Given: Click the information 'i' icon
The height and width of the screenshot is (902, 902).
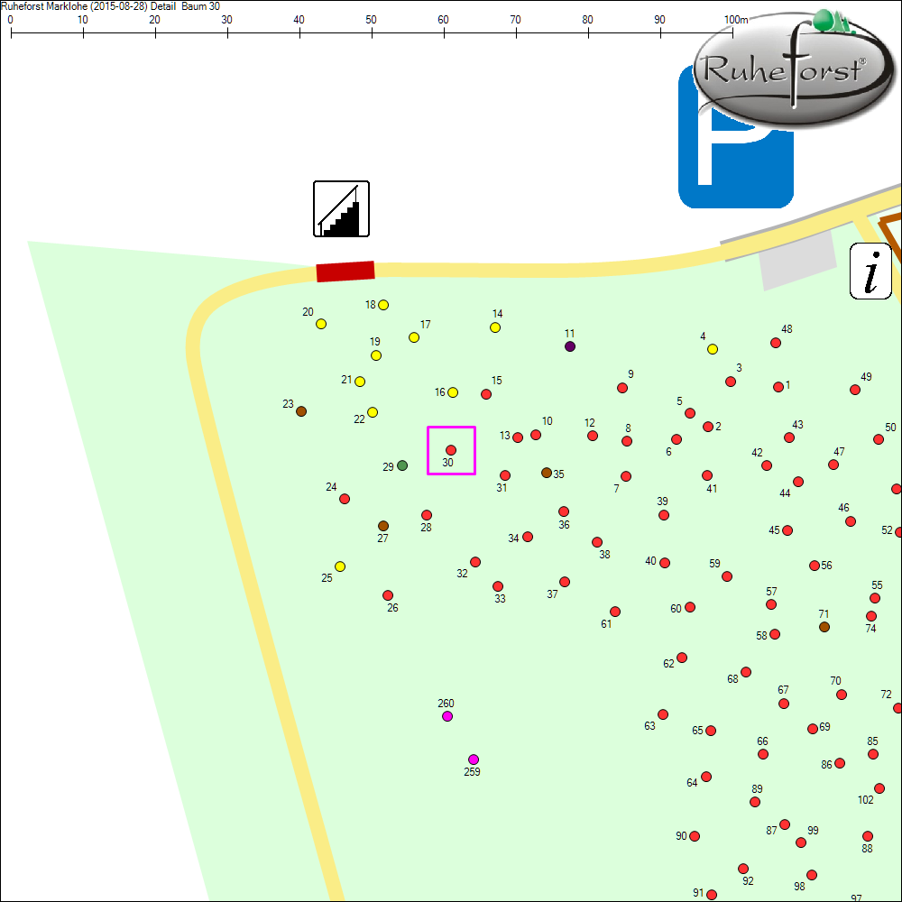Looking at the screenshot, I should coord(871,271).
